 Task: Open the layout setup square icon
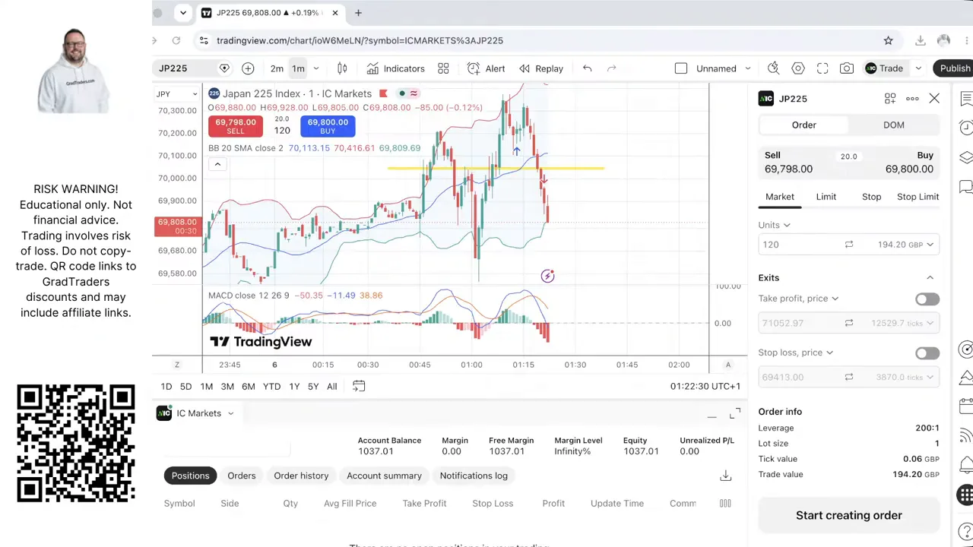pos(681,68)
